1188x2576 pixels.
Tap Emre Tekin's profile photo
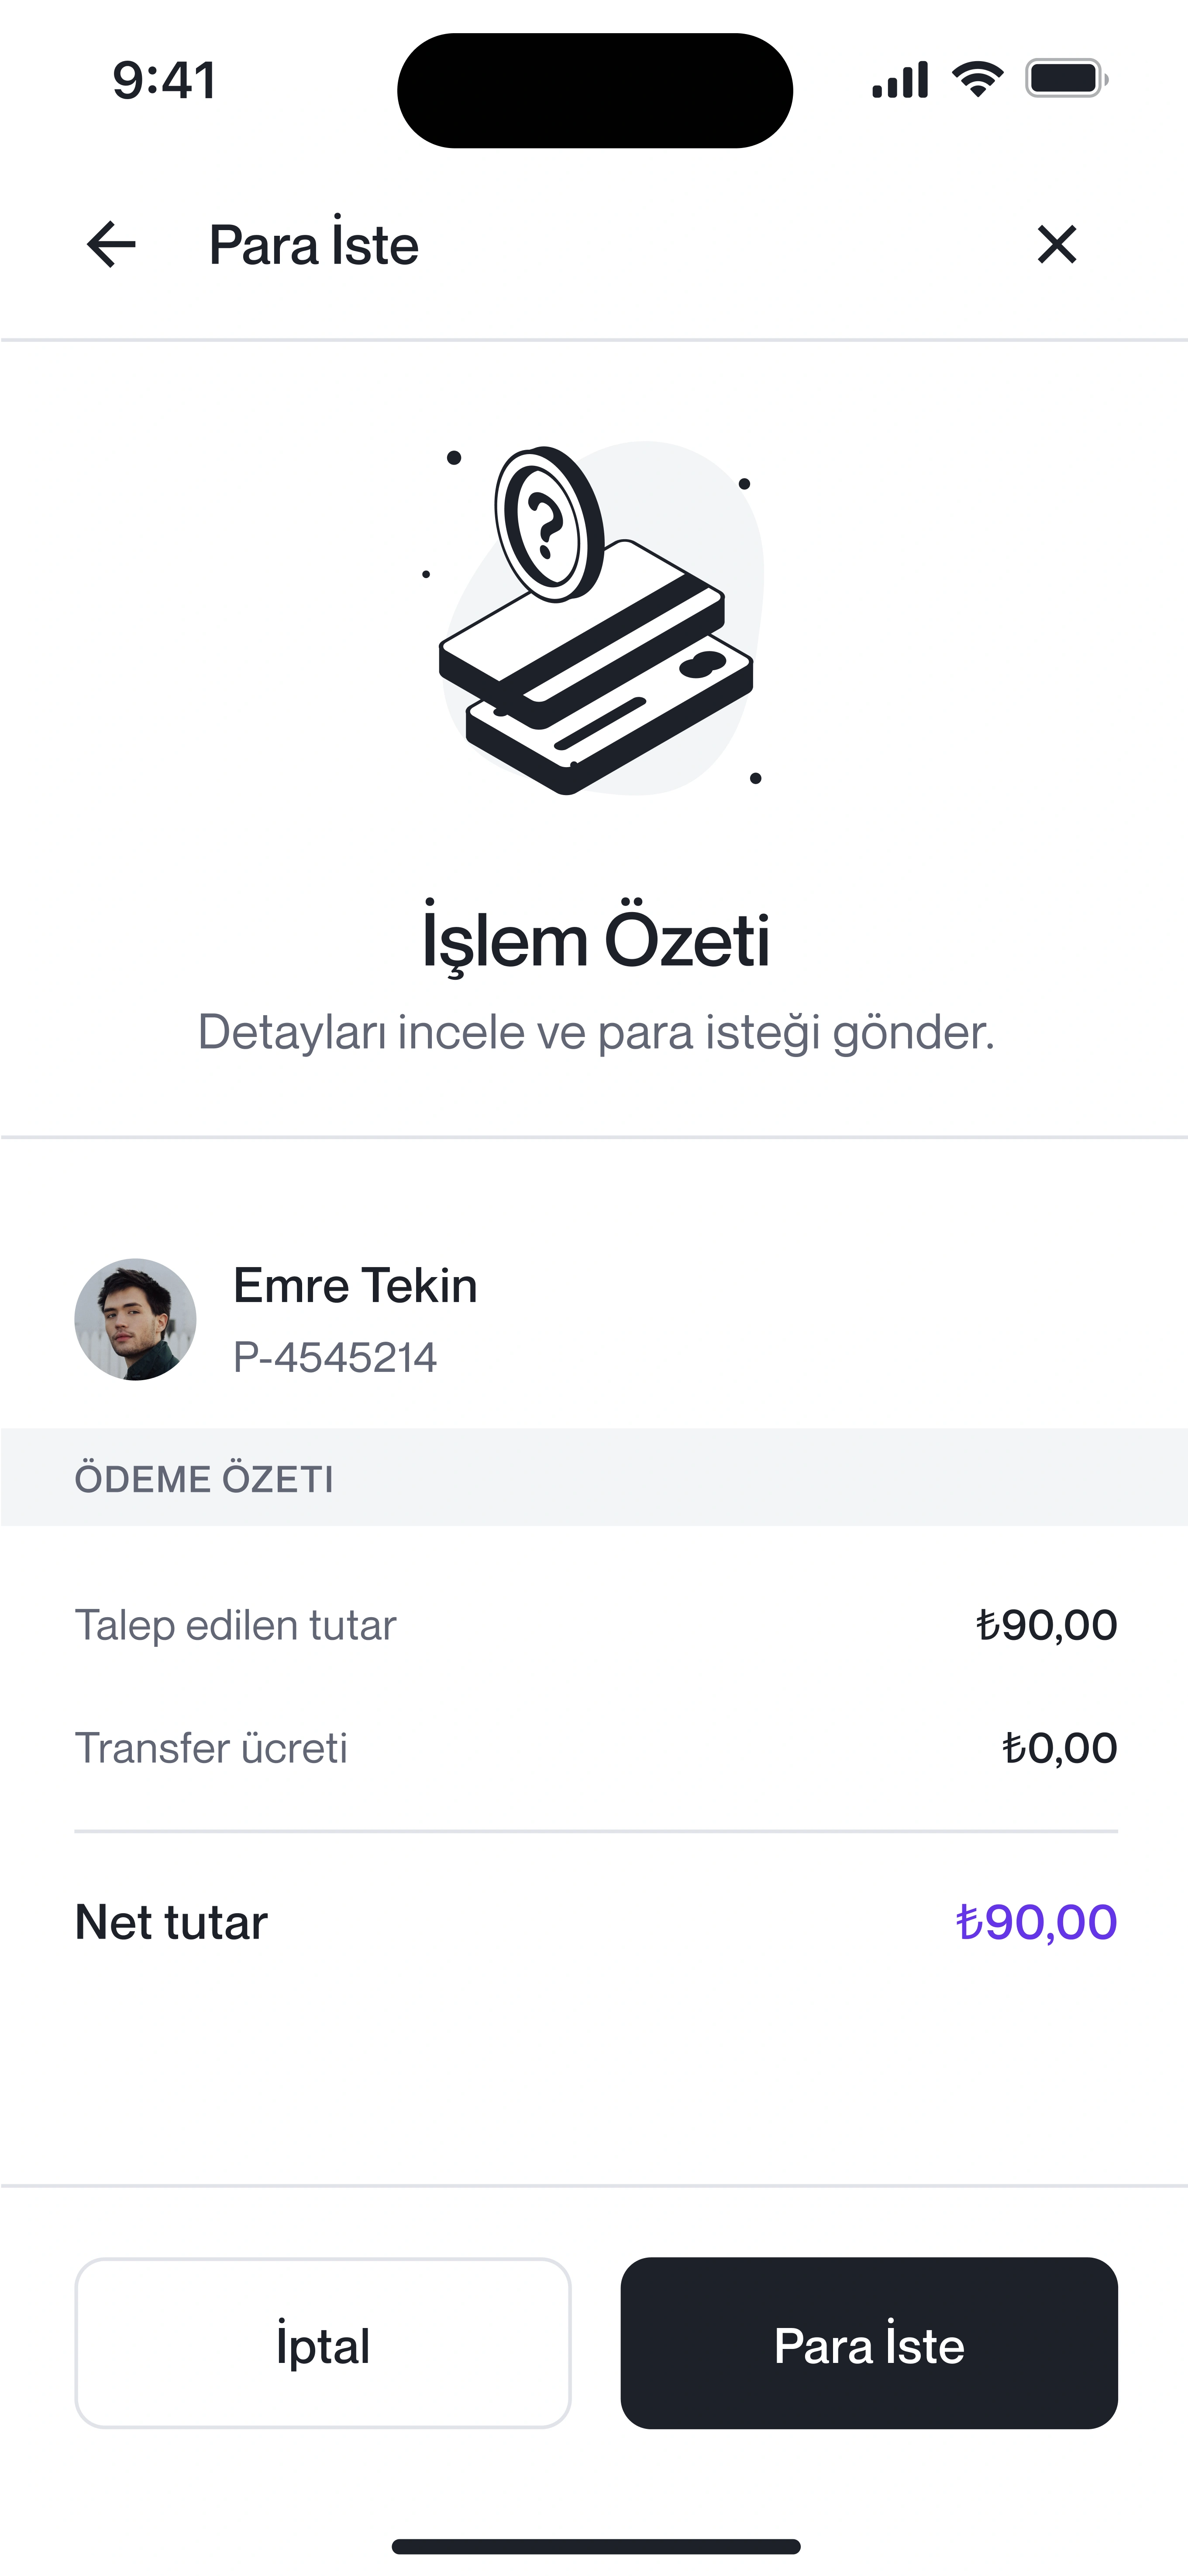click(135, 1319)
